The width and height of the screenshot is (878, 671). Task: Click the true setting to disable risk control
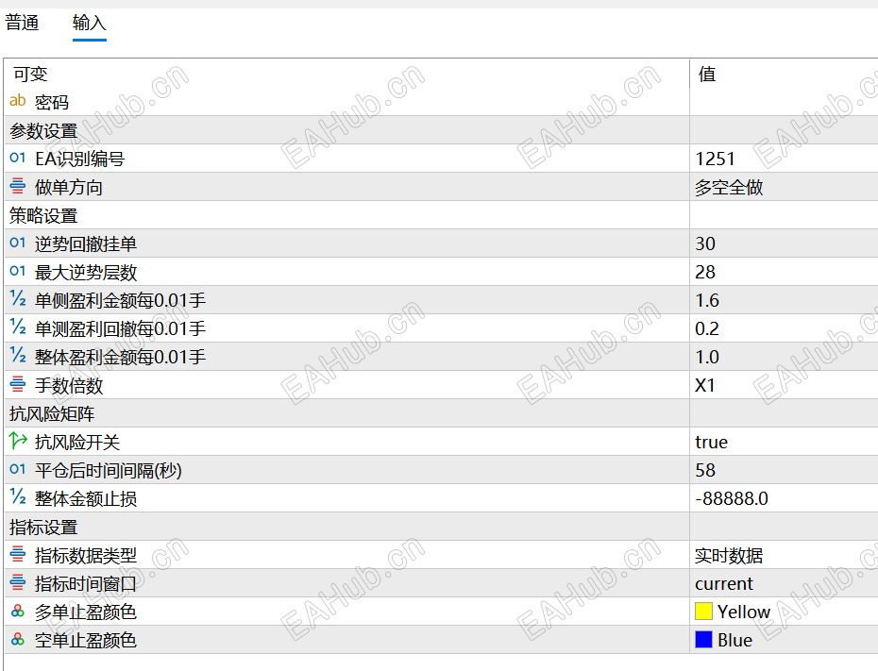pos(711,442)
